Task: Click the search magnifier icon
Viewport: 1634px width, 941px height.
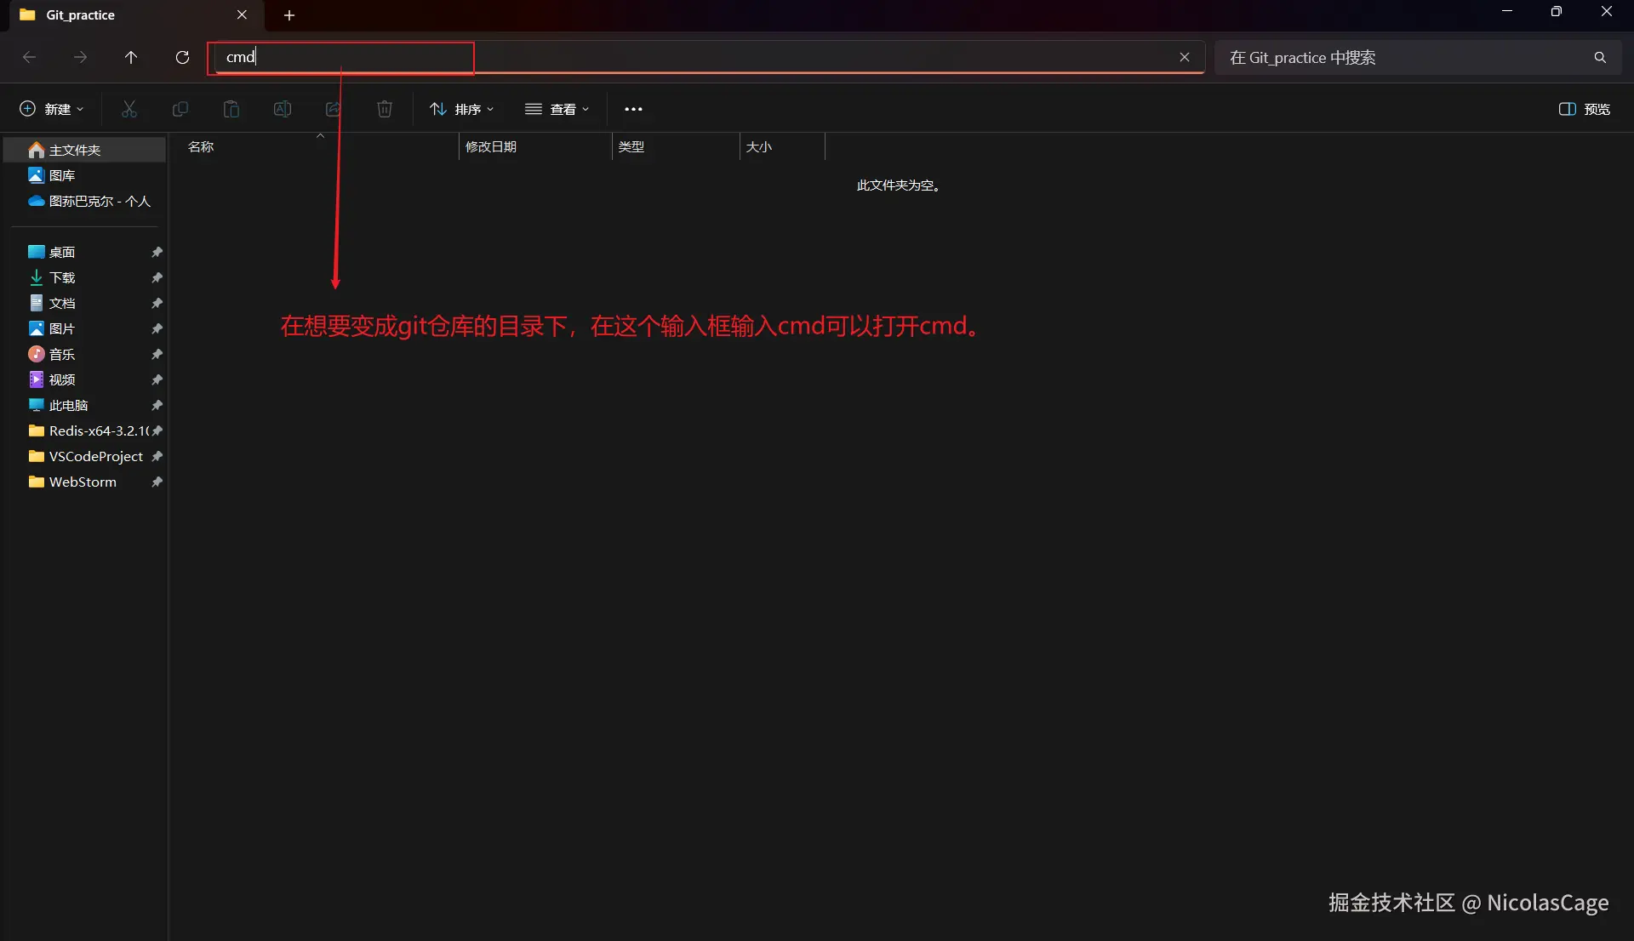Action: tap(1600, 57)
